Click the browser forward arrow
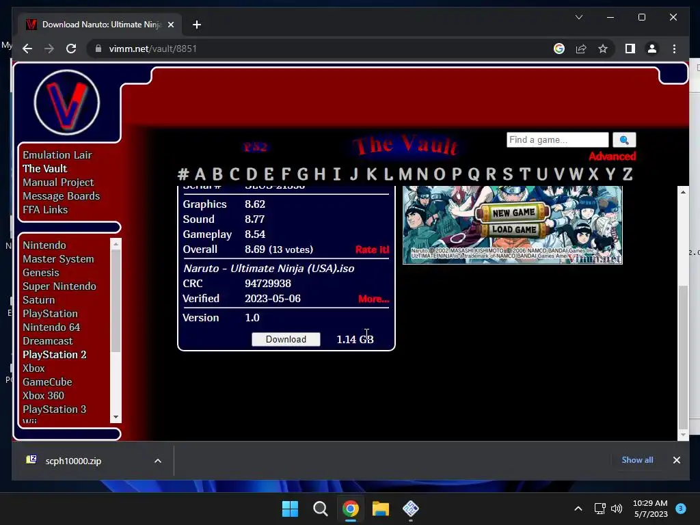Viewport: 700px width, 525px height. 49,49
